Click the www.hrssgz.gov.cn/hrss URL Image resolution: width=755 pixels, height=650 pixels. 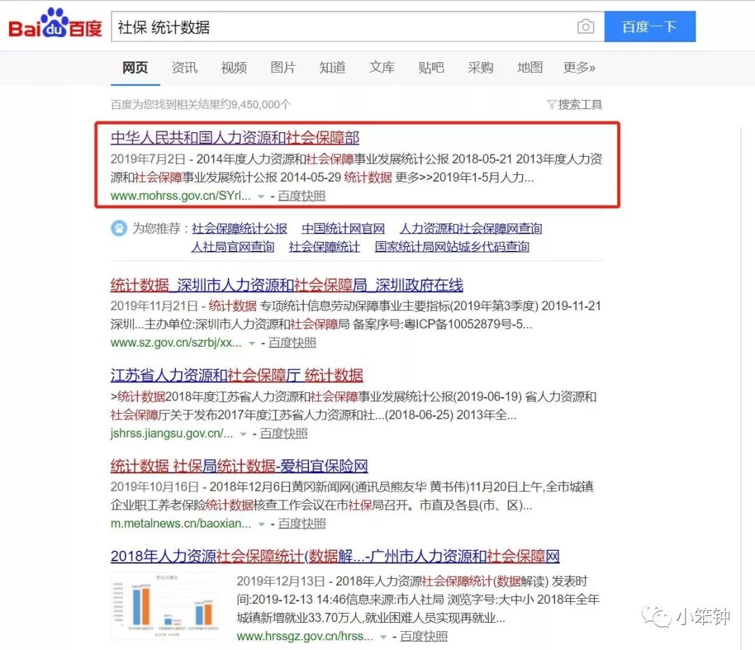[x=305, y=636]
